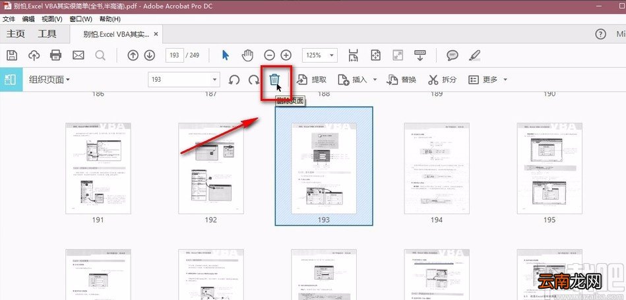Rotate pages clockwise
This screenshot has height=300, width=626.
tap(254, 80)
